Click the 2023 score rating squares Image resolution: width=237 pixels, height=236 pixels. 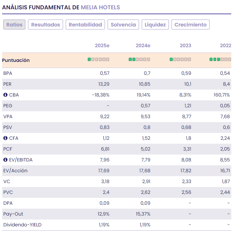(x=180, y=60)
